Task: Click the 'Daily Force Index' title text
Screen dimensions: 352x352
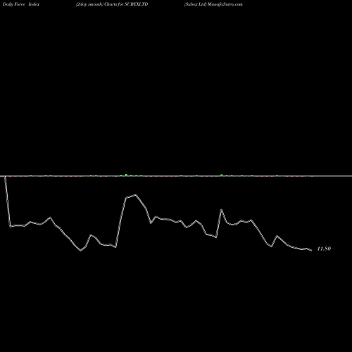Action: click(x=21, y=4)
